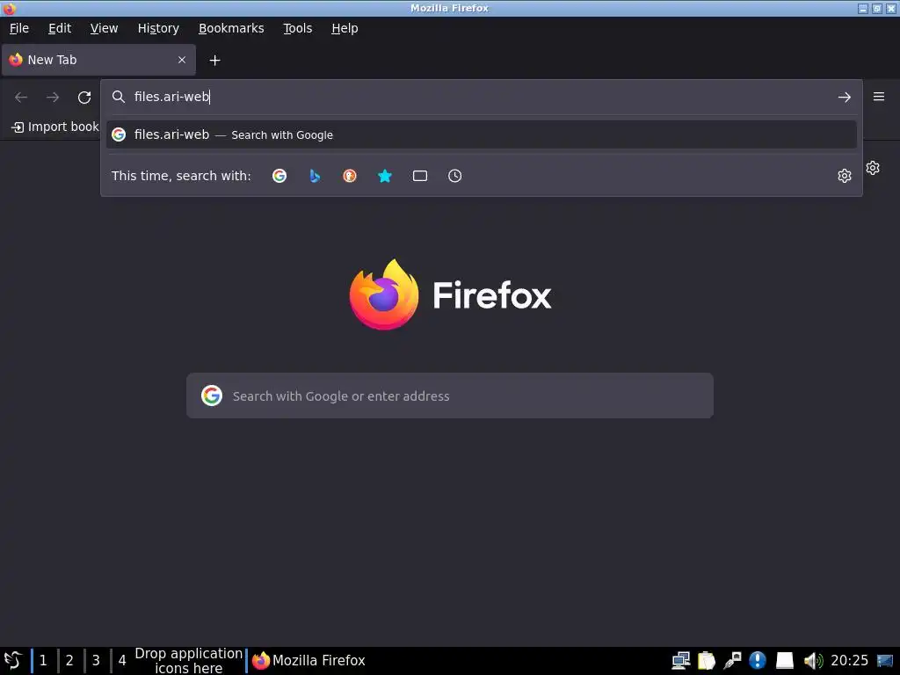Search this time with Google icon
Viewport: 900px width, 675px height.
(x=279, y=176)
